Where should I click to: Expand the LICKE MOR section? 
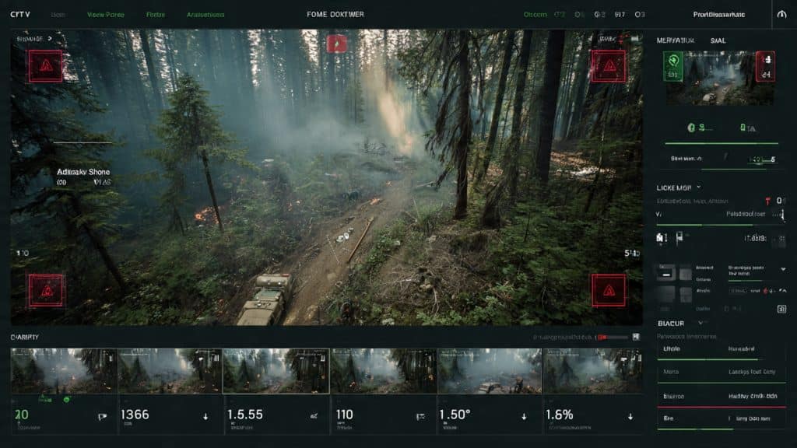tap(697, 187)
